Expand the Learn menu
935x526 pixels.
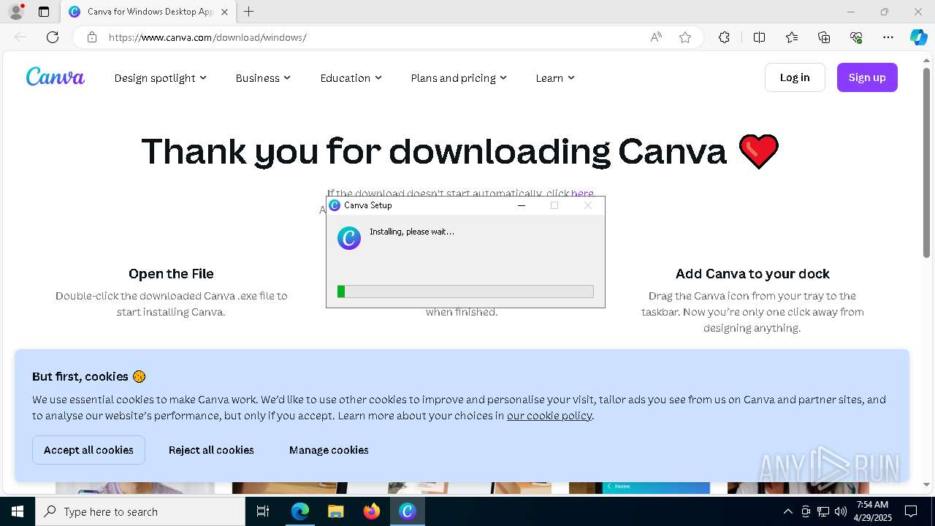(555, 78)
